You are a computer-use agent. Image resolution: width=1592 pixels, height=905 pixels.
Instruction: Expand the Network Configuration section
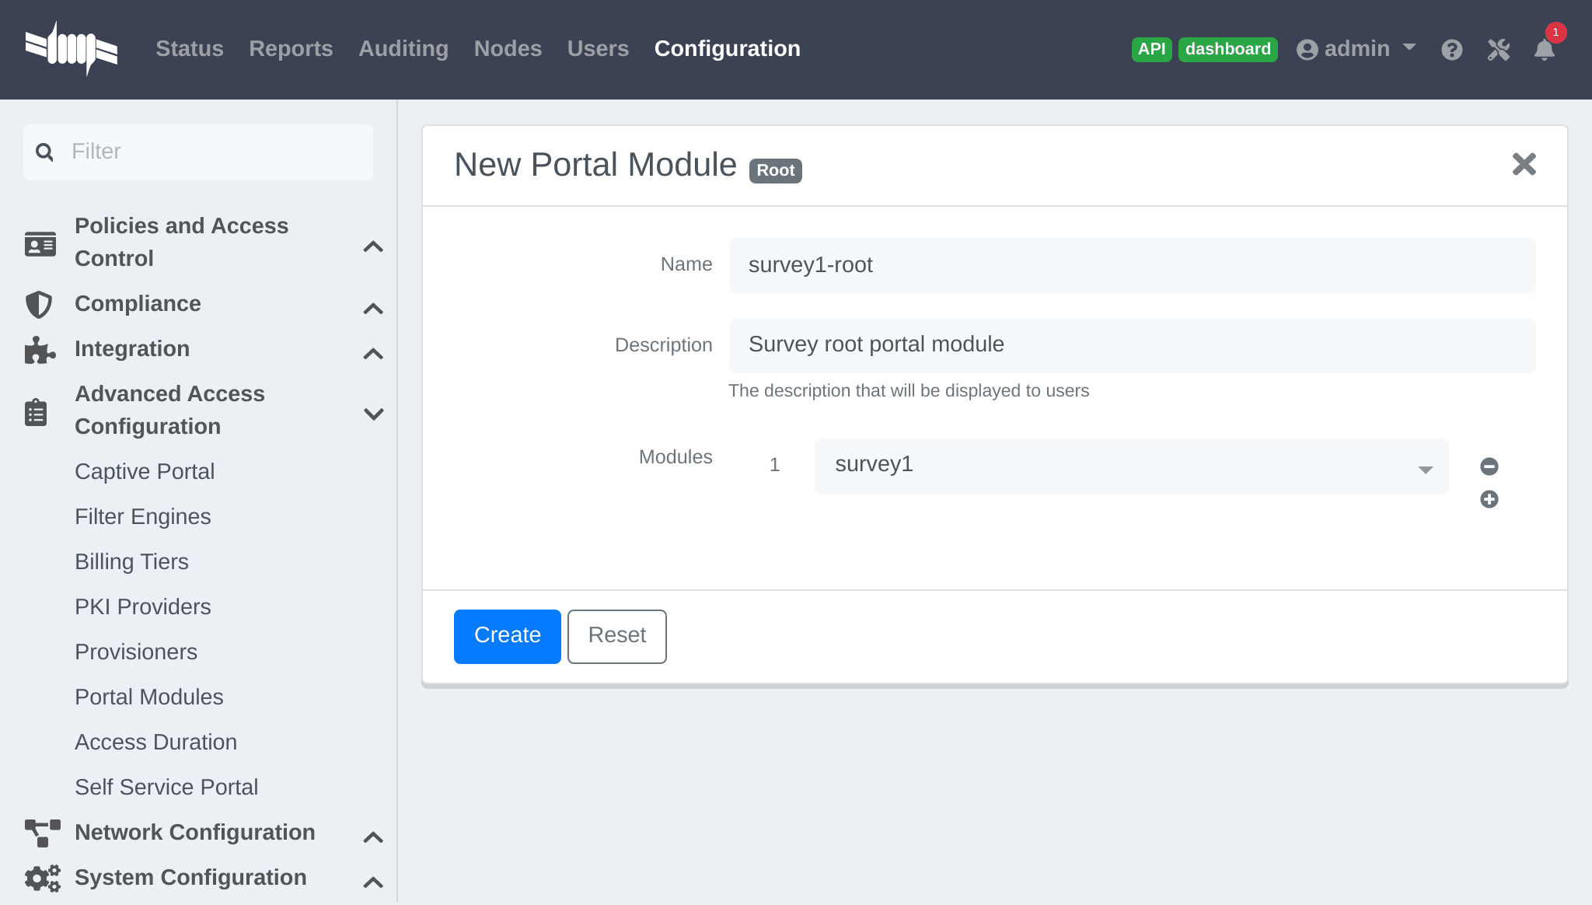373,837
